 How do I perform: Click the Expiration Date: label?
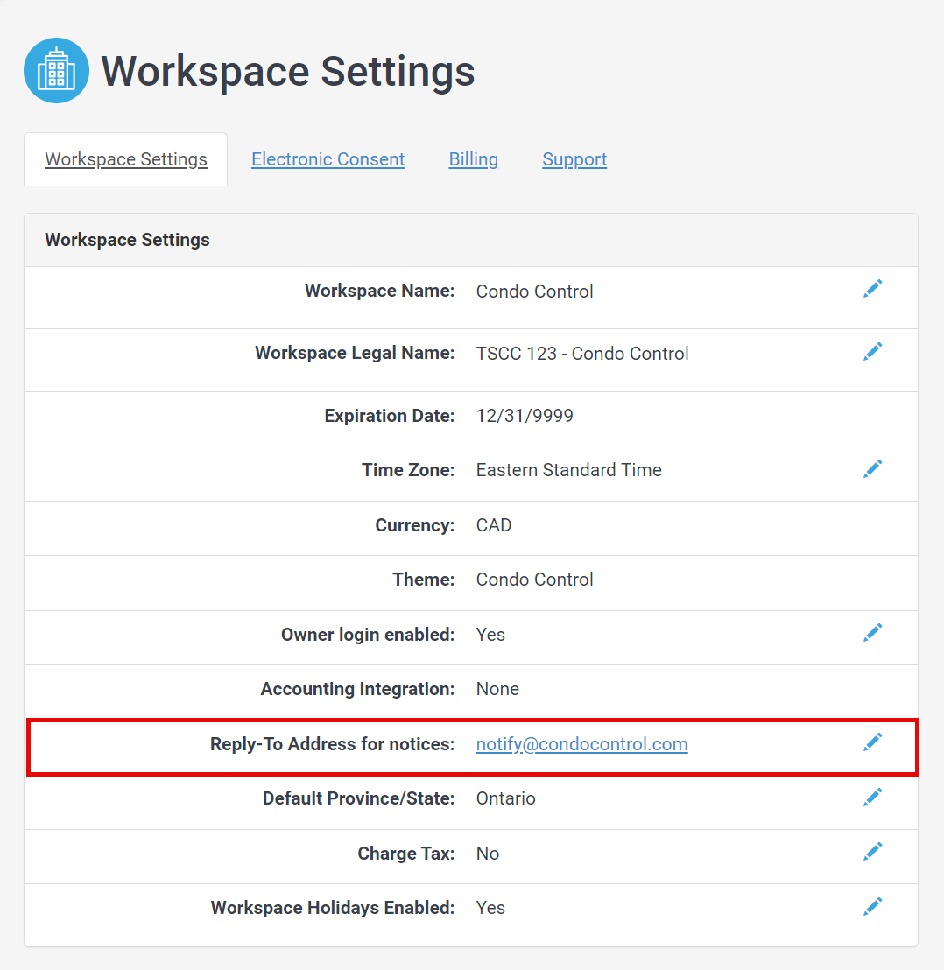(390, 416)
